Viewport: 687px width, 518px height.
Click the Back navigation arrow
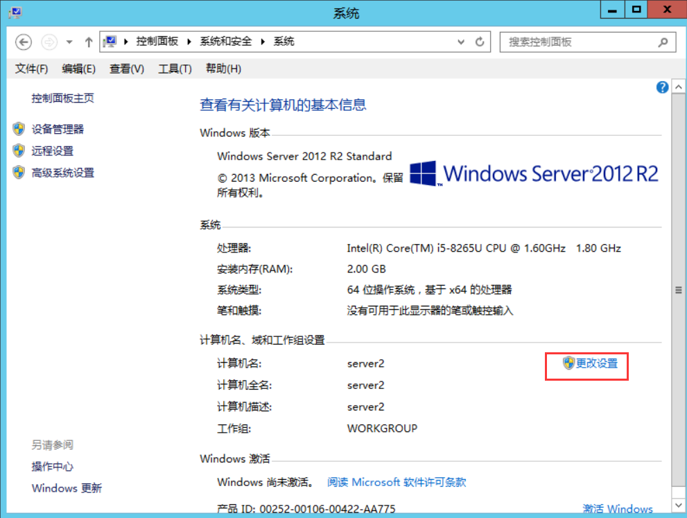click(24, 42)
